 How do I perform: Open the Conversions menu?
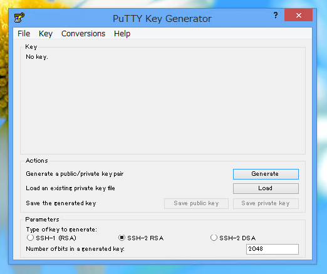(x=83, y=34)
